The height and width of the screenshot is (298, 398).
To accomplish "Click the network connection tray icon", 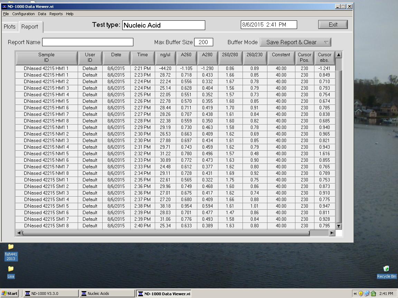I will click(x=367, y=294).
